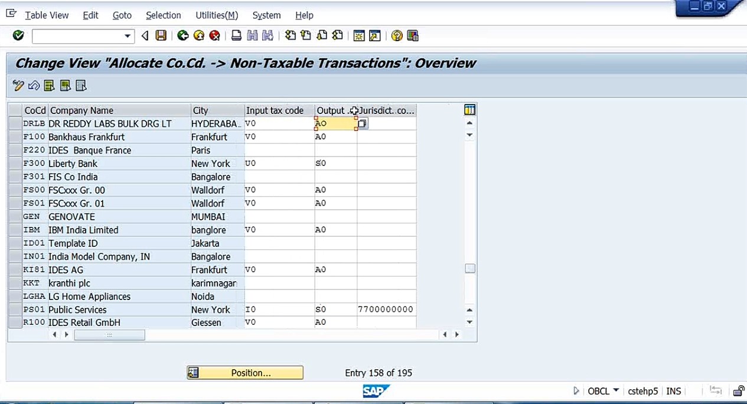
Task: Click the Position... button
Action: (245, 373)
